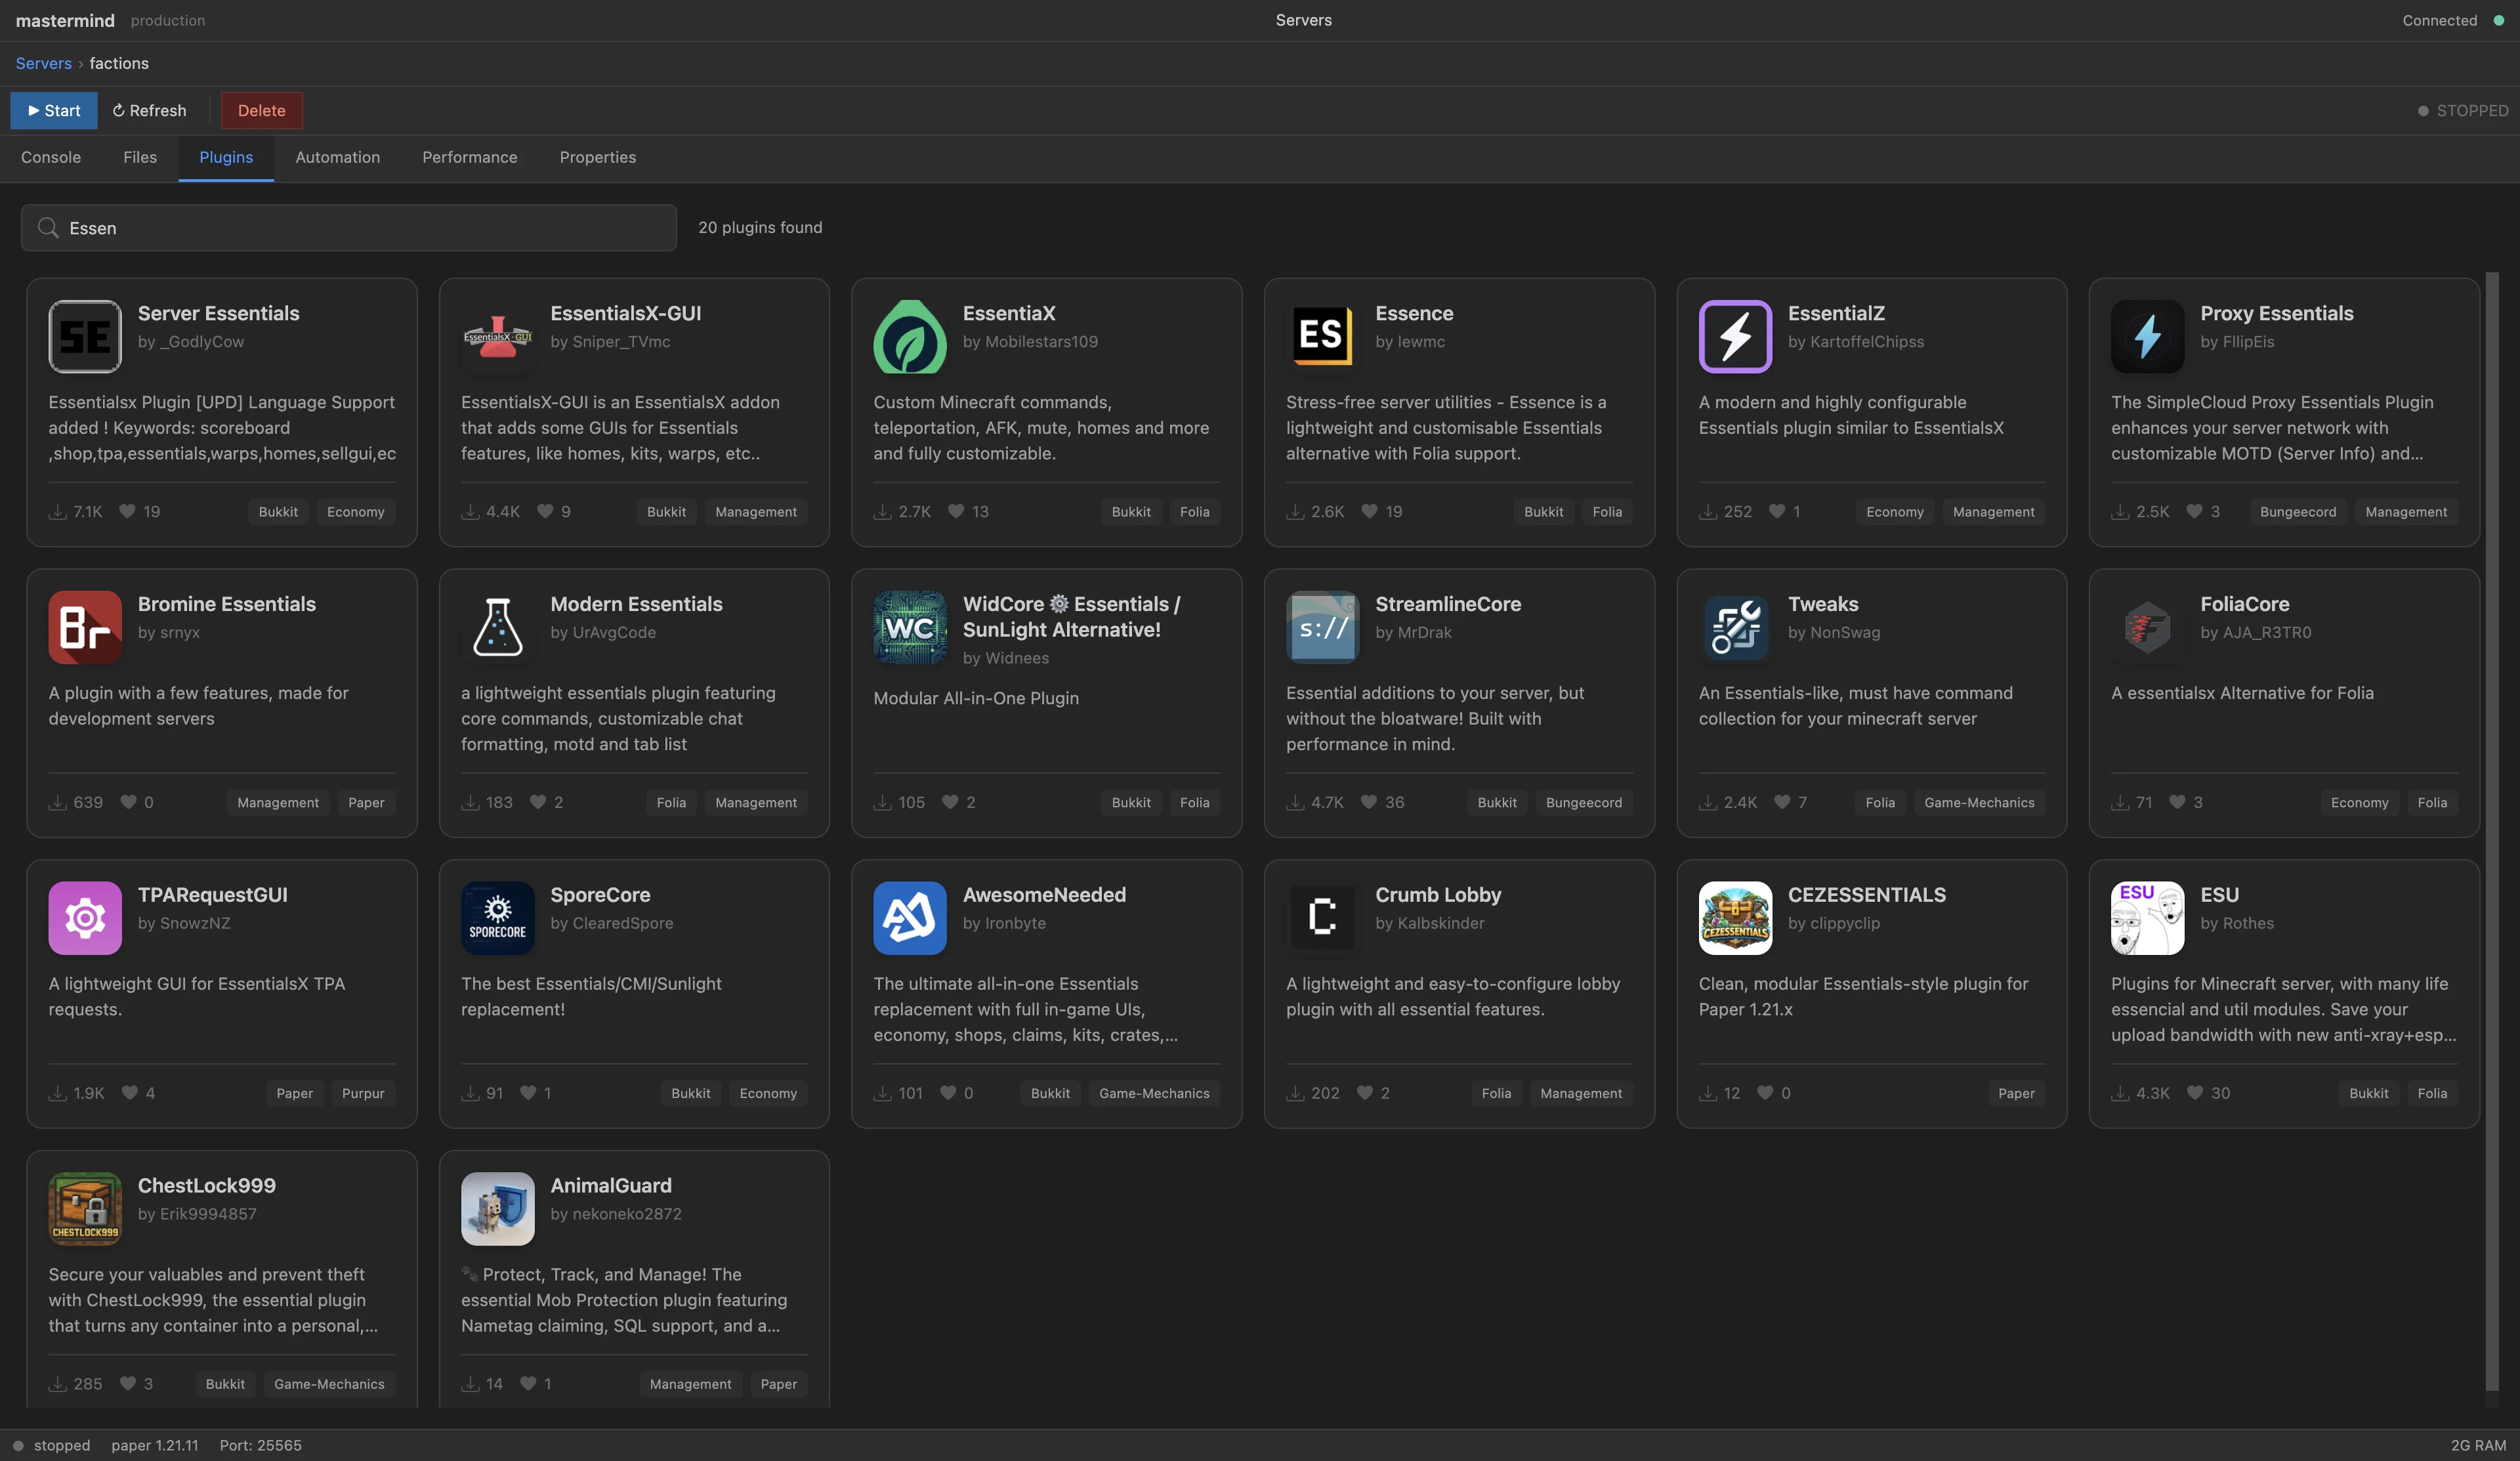The height and width of the screenshot is (1461, 2520).
Task: Click the vertical scrollbar of plugin list
Action: coord(2491,830)
